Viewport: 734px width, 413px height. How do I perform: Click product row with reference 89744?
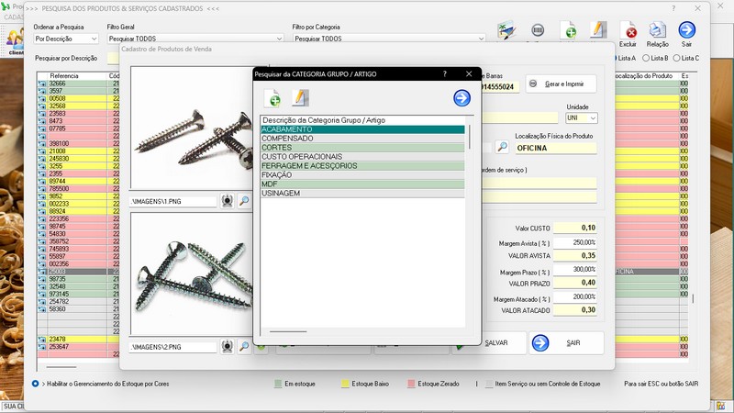(x=78, y=181)
